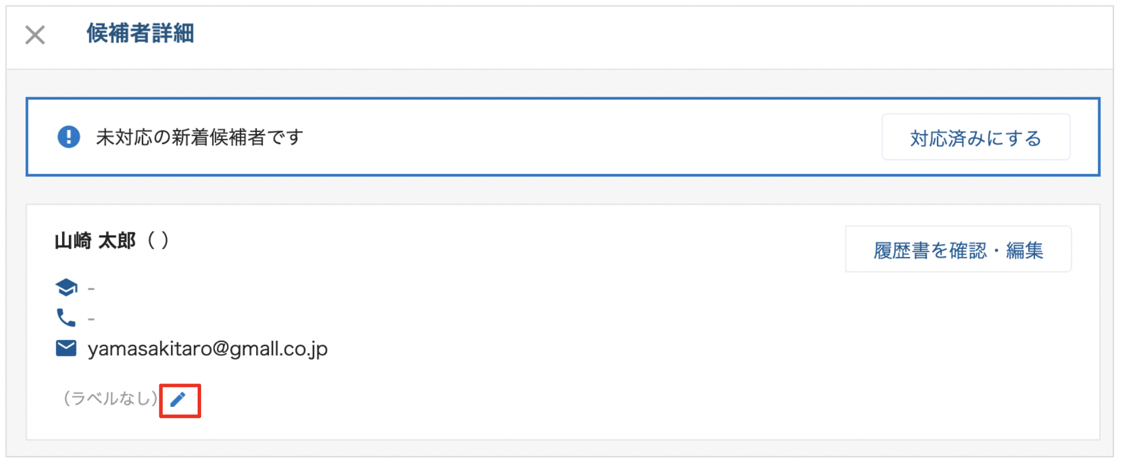
Task: Click the envelope email icon
Action: [x=66, y=348]
